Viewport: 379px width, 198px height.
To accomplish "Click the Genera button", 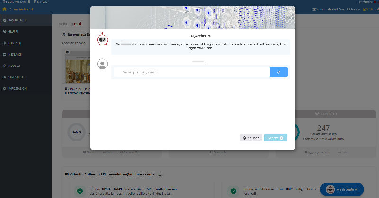I will coord(276,138).
